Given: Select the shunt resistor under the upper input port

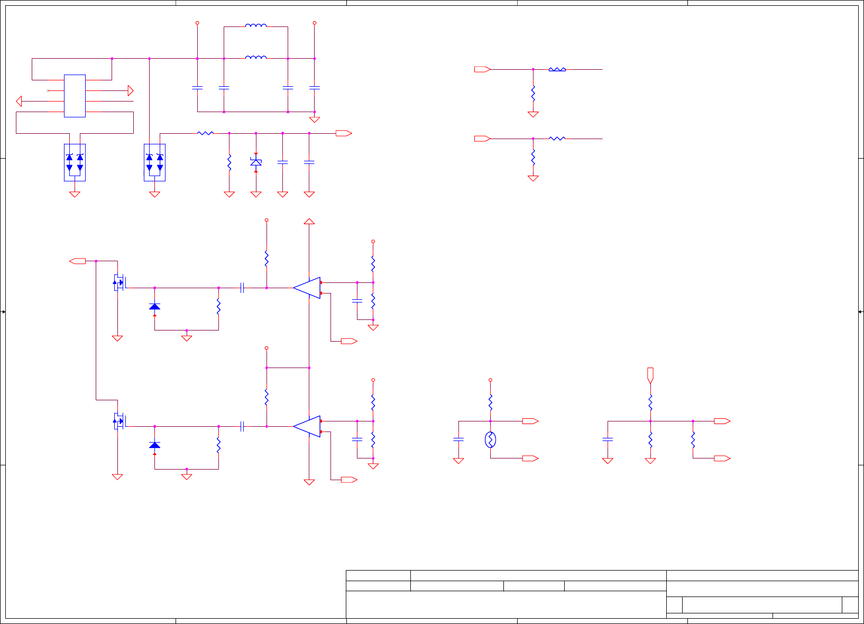Looking at the screenshot, I should tap(533, 93).
